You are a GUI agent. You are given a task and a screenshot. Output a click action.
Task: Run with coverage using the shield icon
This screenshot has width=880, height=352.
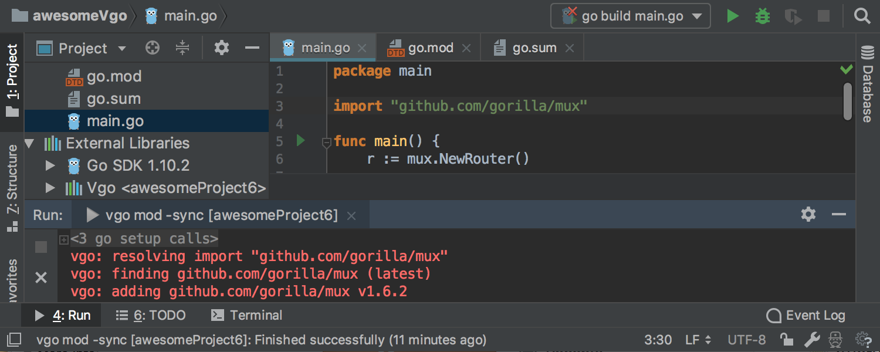tap(793, 16)
